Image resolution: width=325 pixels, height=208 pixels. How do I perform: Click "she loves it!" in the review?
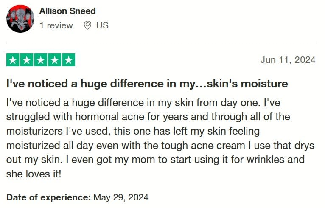[34, 174]
